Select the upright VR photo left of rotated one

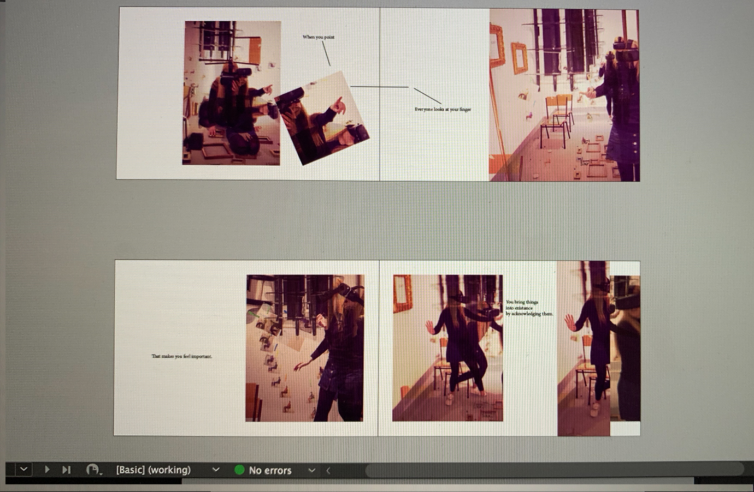click(232, 93)
